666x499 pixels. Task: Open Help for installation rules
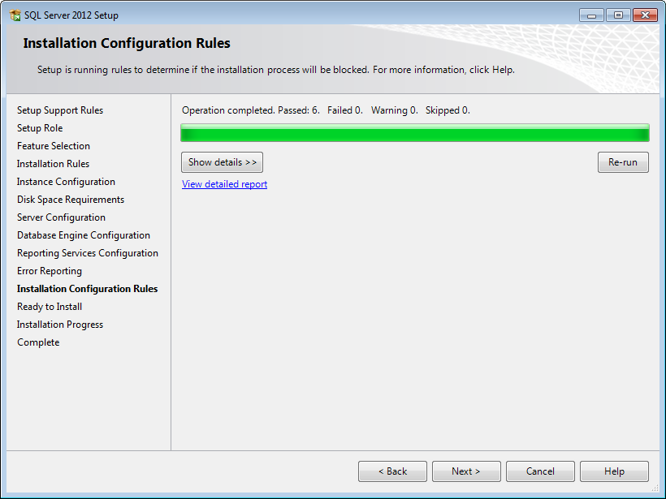614,471
